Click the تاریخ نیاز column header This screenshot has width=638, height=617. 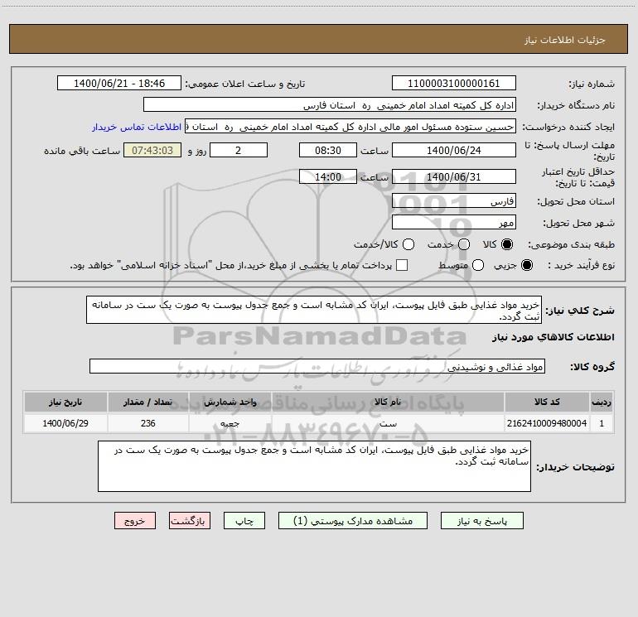click(65, 402)
